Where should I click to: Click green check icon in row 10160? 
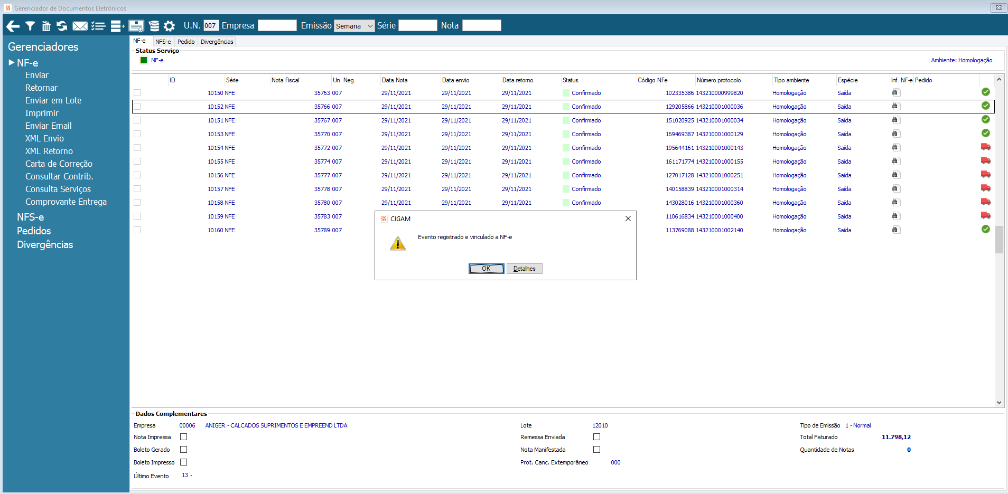click(986, 229)
